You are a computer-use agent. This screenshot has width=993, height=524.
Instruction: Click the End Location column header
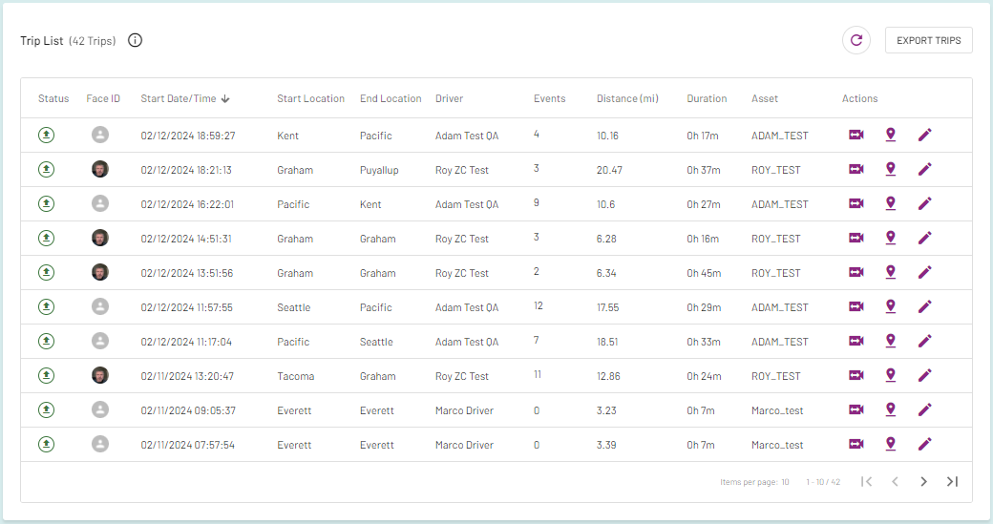[391, 98]
